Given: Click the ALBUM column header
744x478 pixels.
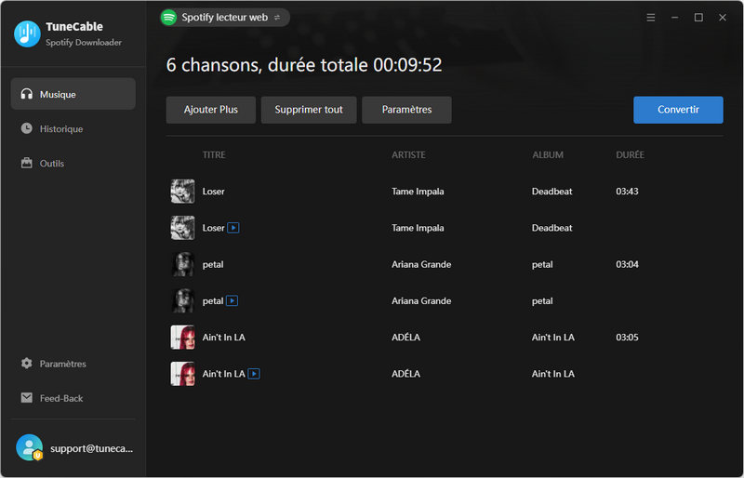Looking at the screenshot, I should coord(548,154).
